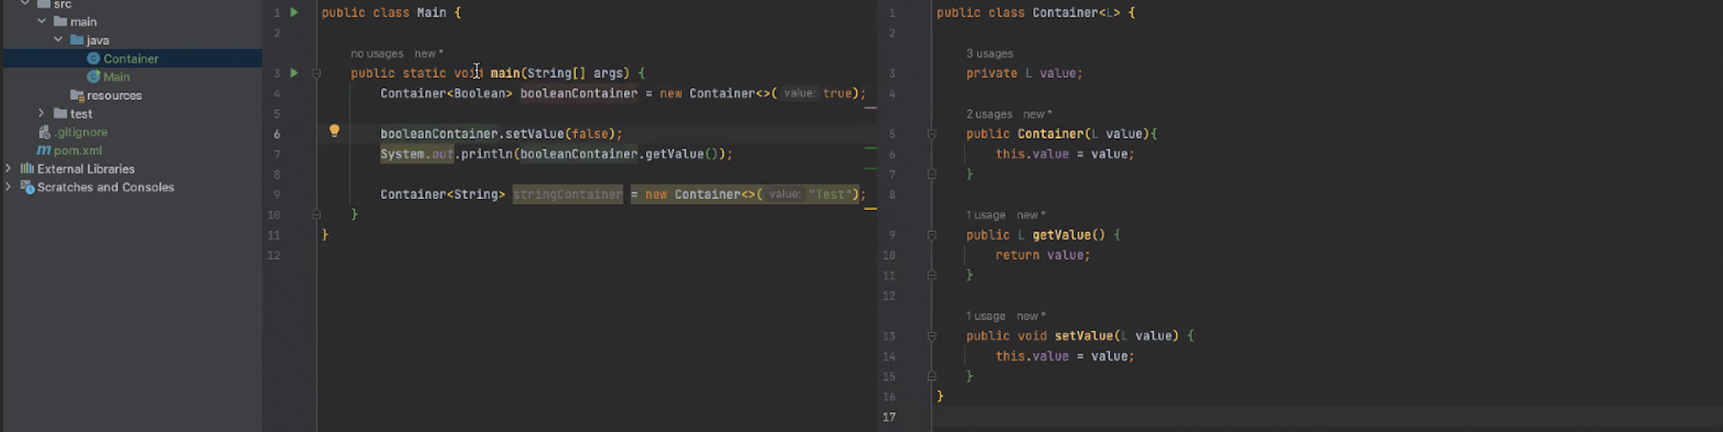
Task: Click fold end marker at Container line 11
Action: coord(931,275)
